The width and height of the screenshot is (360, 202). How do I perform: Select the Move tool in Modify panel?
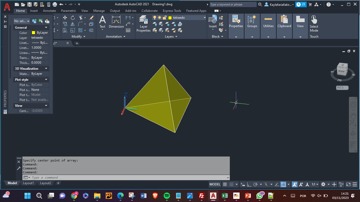pyautogui.click(x=65, y=18)
